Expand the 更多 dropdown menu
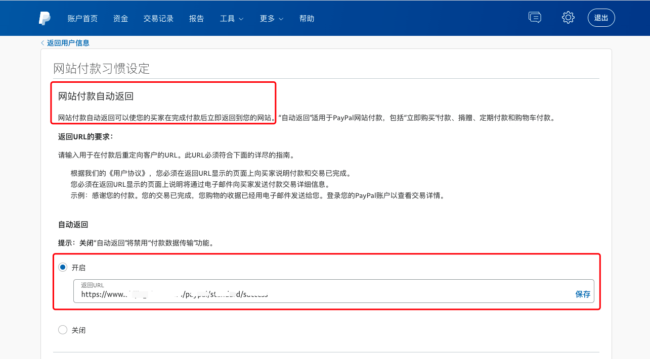The width and height of the screenshot is (650, 359). (272, 18)
